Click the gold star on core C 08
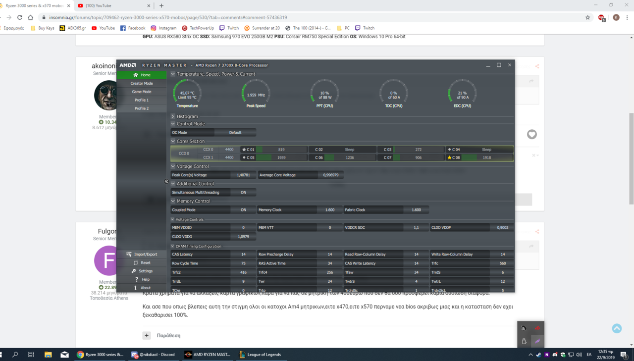The height and width of the screenshot is (361, 634). click(449, 157)
